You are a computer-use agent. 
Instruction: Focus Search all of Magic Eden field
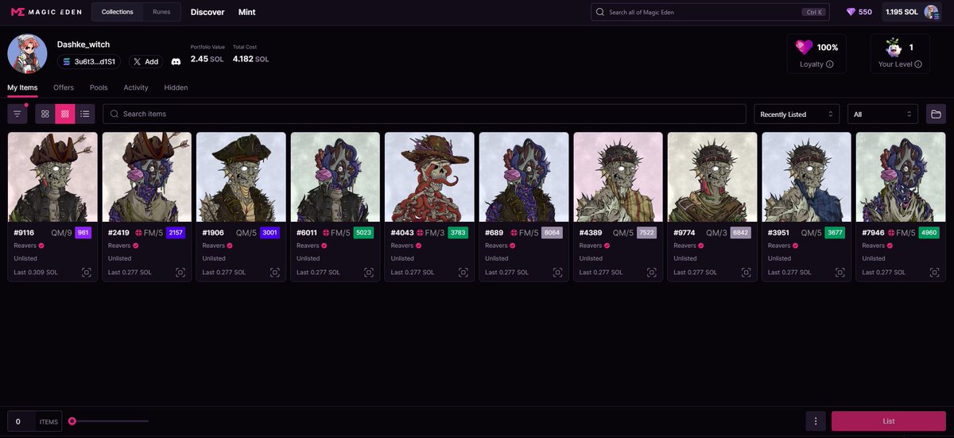tap(710, 12)
